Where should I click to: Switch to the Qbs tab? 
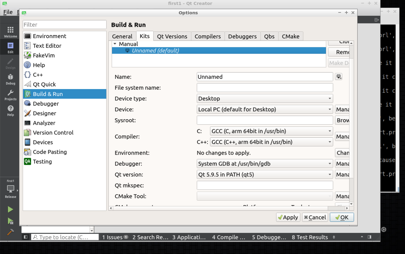[269, 36]
